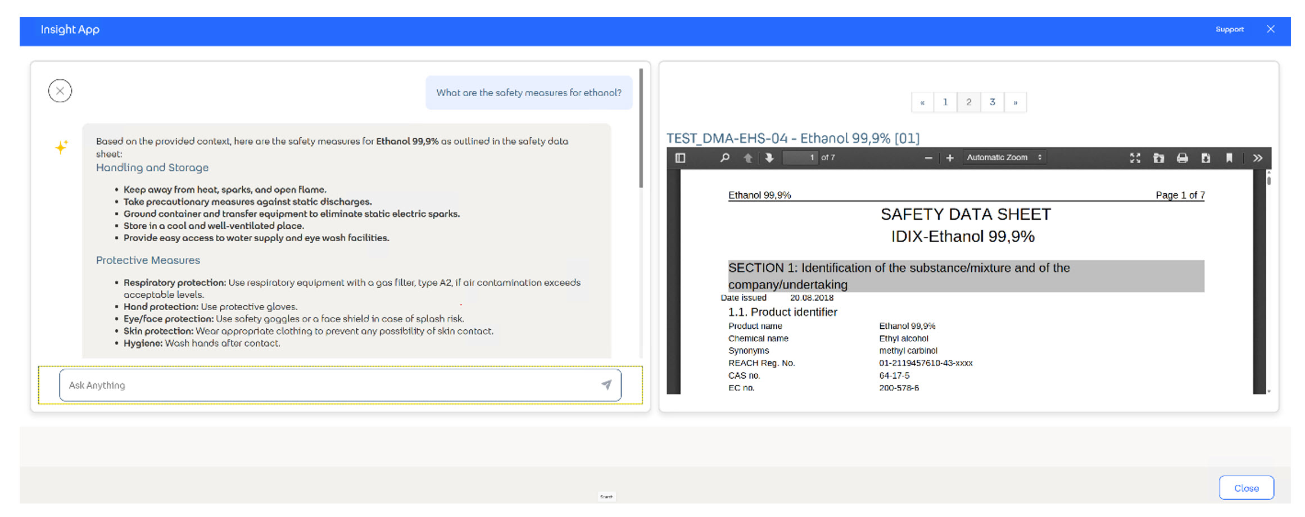Print the PDF document
Viewport: 1305px width, 517px height.
pos(1182,158)
